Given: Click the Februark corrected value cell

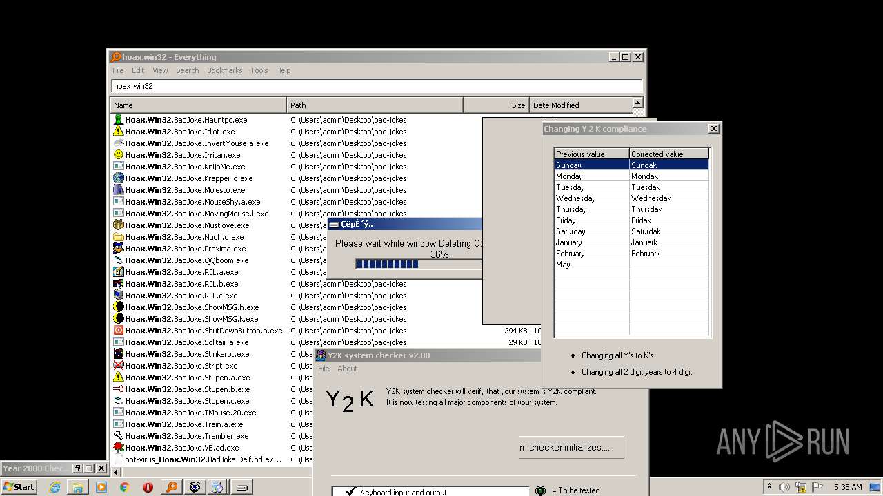Looking at the screenshot, I should click(668, 254).
